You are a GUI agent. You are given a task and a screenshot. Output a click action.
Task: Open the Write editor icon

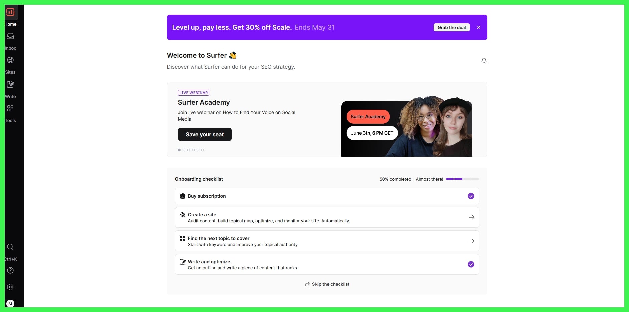10,85
